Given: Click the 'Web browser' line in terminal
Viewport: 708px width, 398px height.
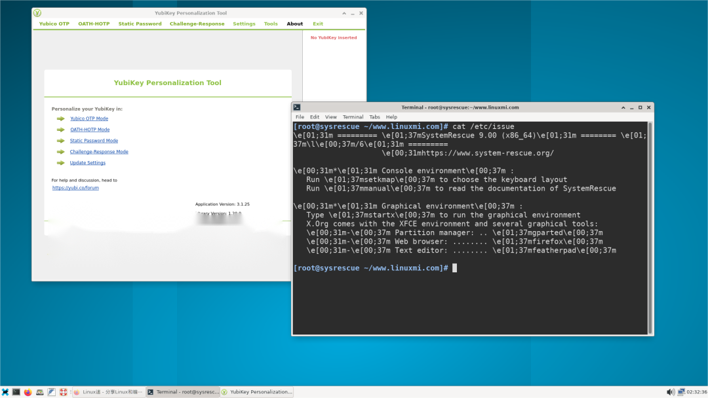Looking at the screenshot, I should [x=455, y=242].
